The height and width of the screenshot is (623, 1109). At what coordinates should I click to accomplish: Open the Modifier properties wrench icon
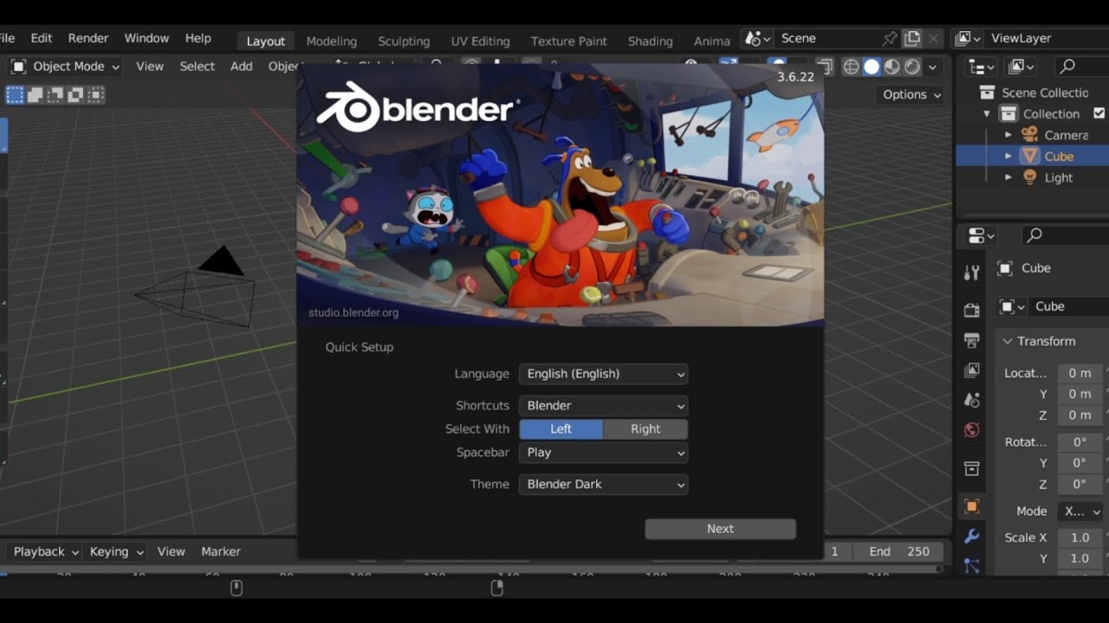971,536
